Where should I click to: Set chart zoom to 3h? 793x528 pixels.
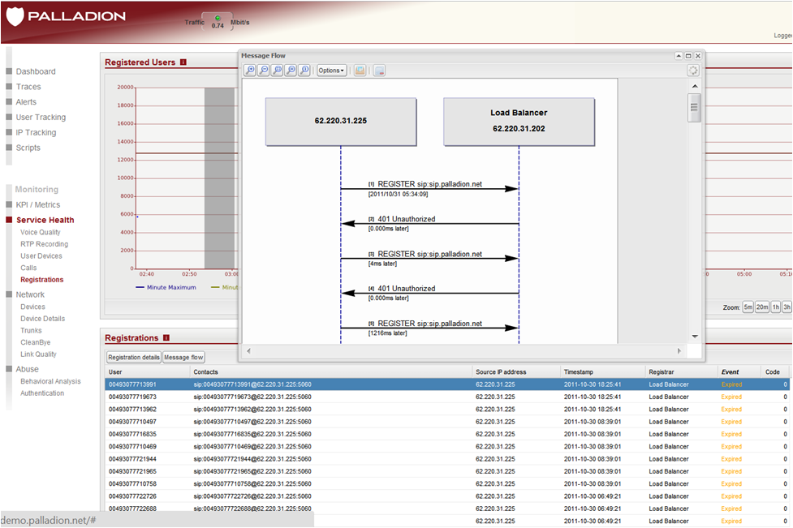pyautogui.click(x=787, y=307)
